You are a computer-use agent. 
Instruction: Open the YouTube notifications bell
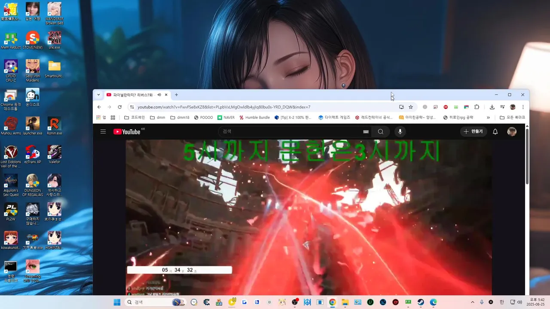tap(495, 132)
